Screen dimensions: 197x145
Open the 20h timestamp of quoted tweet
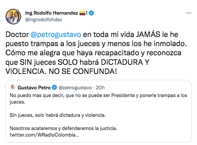(x=100, y=88)
